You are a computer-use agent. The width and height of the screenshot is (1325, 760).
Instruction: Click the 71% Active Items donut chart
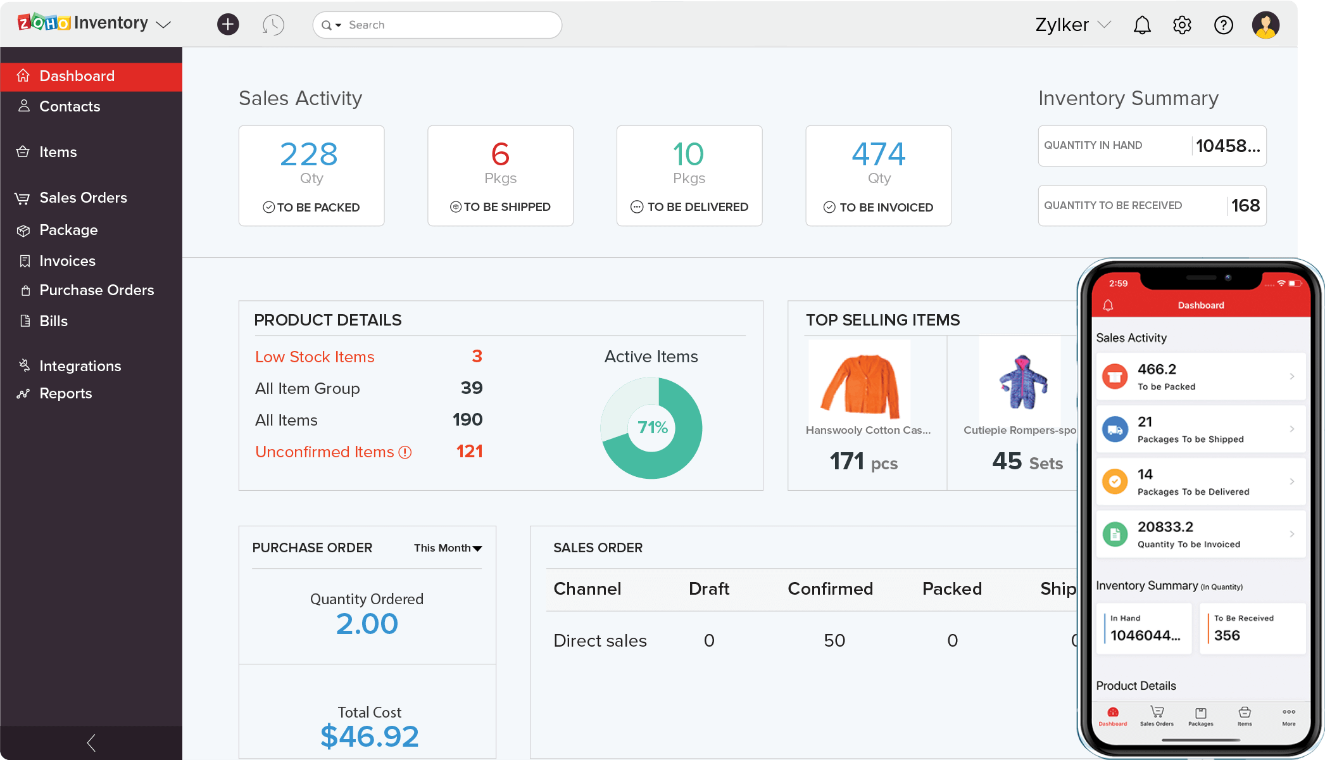(651, 427)
